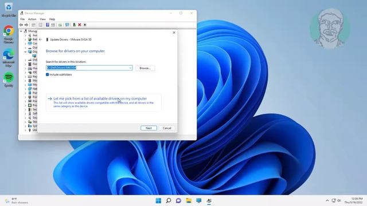Screen dimensions: 367x206
Task: Open Properties from the Device Manager toolbar
Action: (41, 25)
